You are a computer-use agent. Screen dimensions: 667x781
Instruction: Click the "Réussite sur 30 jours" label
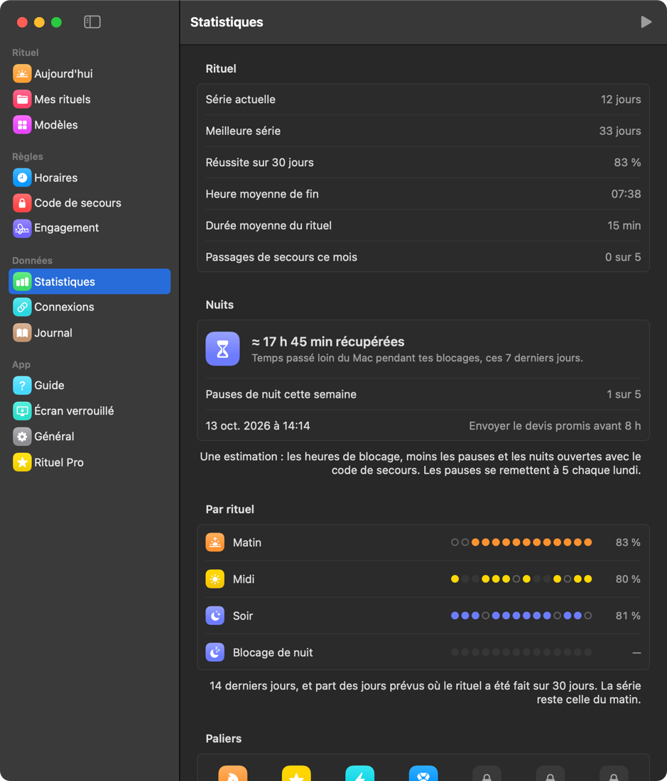pos(259,163)
